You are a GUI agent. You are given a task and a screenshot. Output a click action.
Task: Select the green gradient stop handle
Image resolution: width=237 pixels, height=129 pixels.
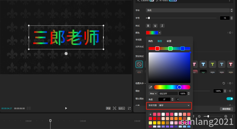point(170,49)
